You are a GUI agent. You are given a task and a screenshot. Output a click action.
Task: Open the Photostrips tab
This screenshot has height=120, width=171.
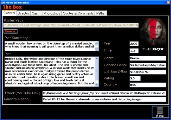52,13
